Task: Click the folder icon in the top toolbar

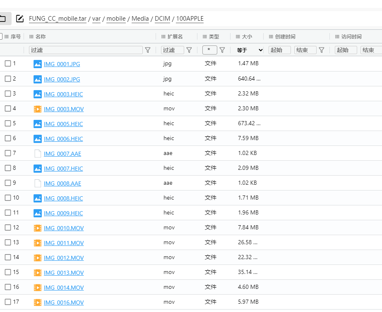Action: coord(4,18)
